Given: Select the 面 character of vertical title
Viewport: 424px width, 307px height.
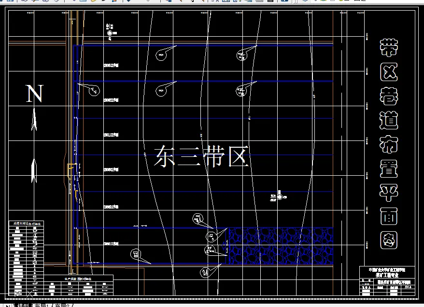Looking at the screenshot, I should (389, 216).
